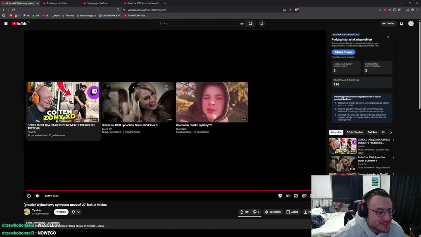
Task: Select the Wszystkie filter chip
Action: [x=336, y=132]
